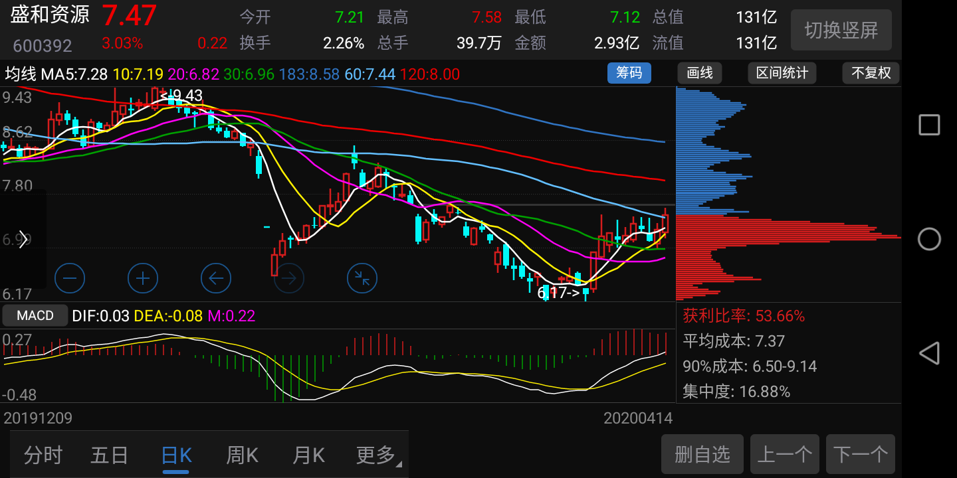This screenshot has width=957, height=478.
Task: Tap the 3.03% percentage change
Action: pyautogui.click(x=122, y=44)
